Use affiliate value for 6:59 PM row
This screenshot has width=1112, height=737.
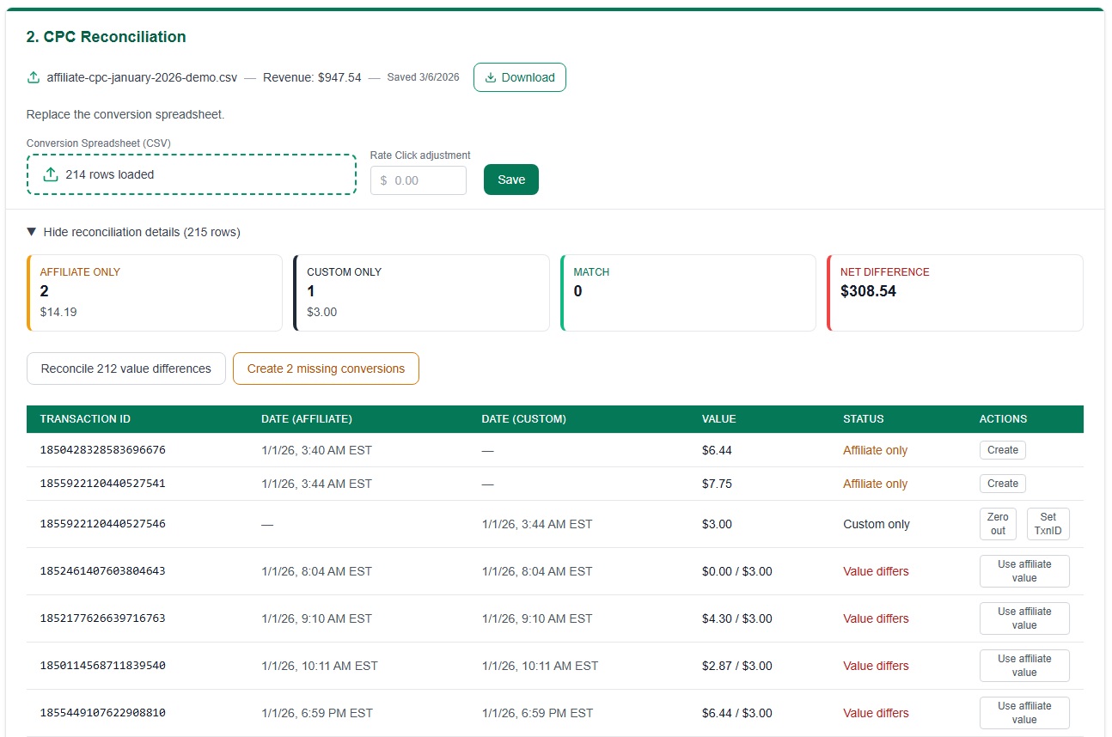[1023, 713]
